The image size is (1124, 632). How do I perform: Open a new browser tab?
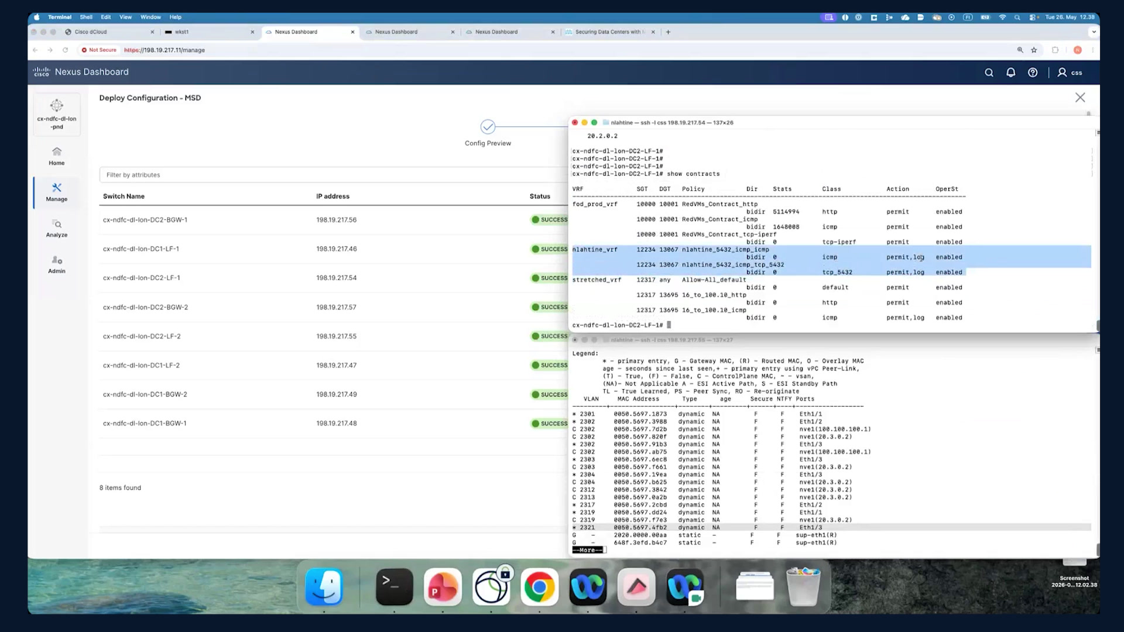click(x=668, y=32)
